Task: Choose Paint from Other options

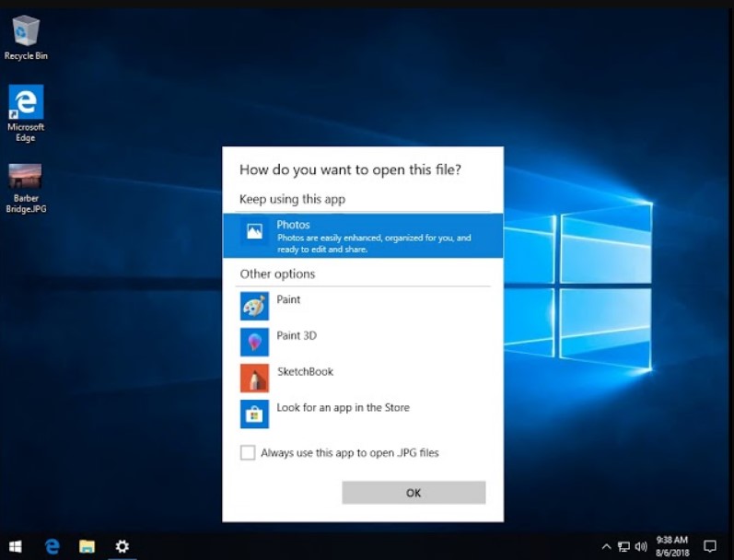Action: pos(363,306)
